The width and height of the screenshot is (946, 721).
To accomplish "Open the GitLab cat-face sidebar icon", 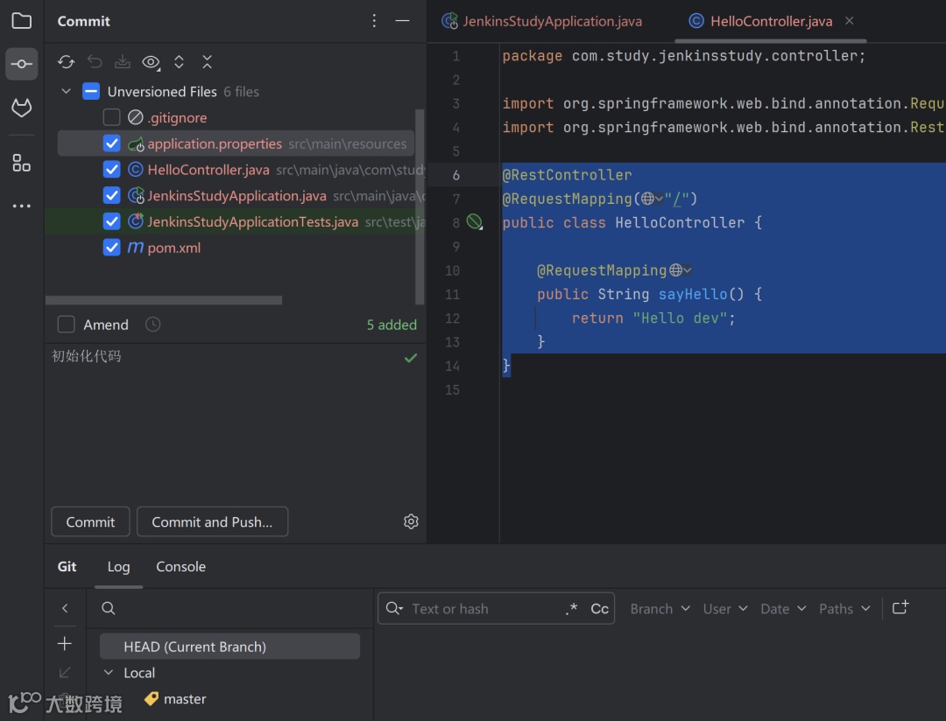I will [22, 108].
